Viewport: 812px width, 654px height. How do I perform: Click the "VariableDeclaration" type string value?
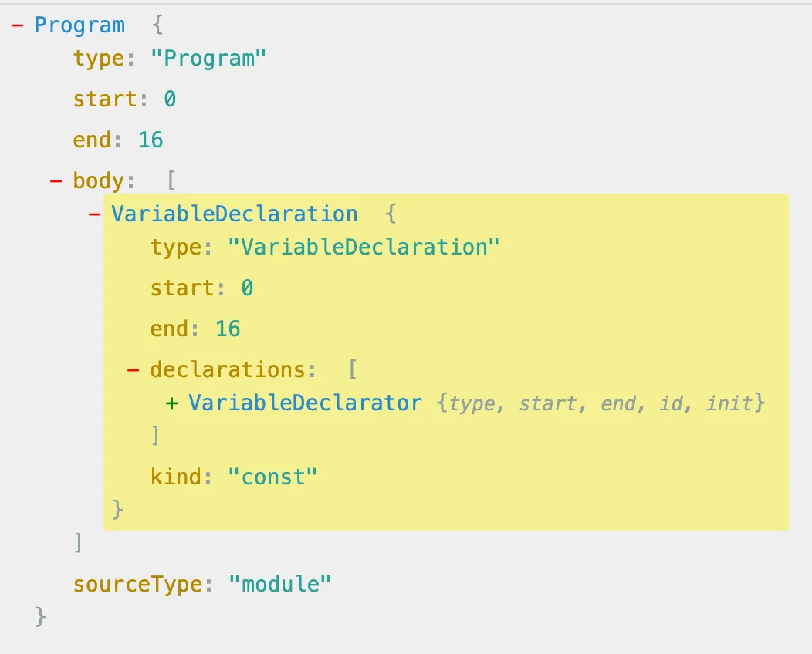pos(364,247)
